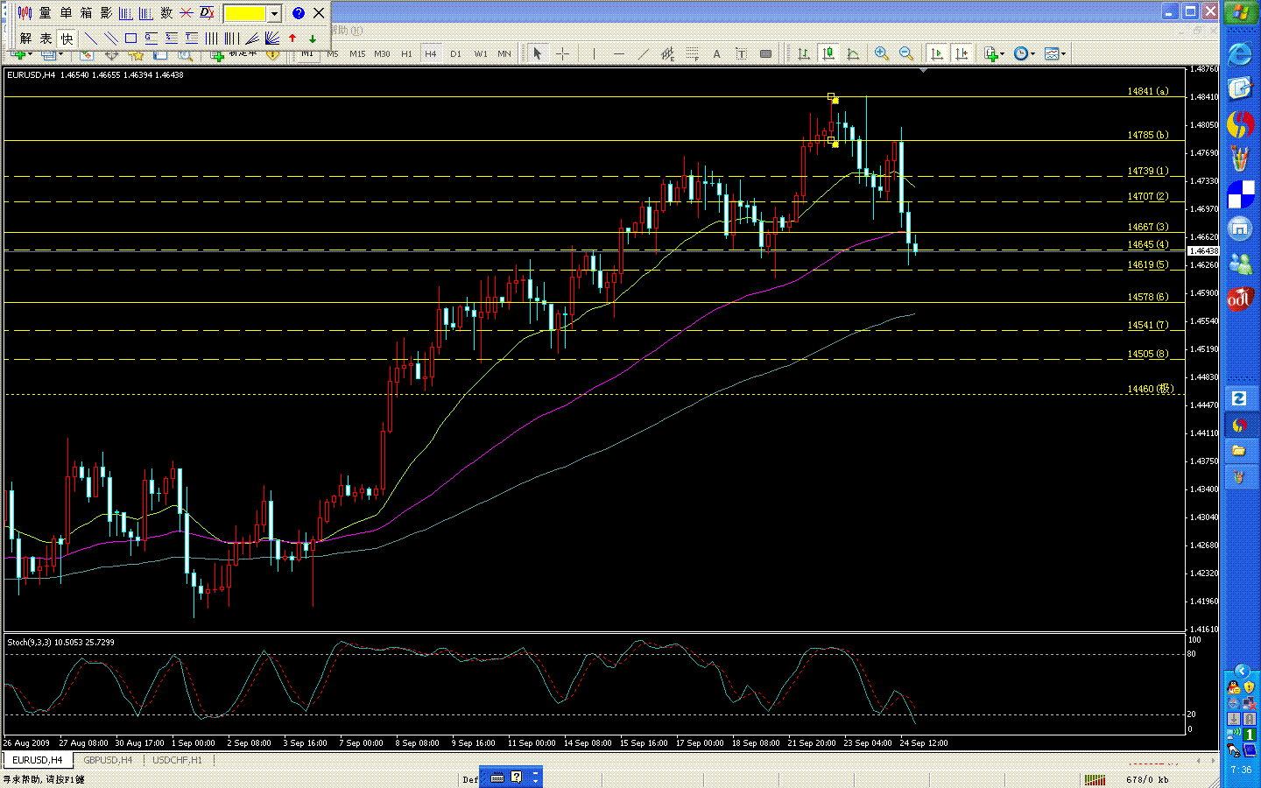The image size is (1261, 788).
Task: Click the 影 button in floating toolbar
Action: point(106,13)
